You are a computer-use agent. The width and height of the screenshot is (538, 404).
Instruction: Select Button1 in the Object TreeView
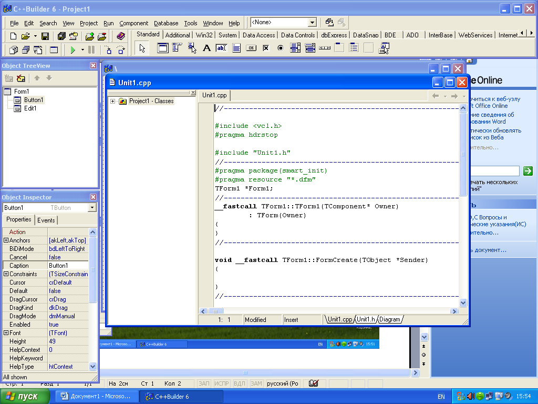pyautogui.click(x=33, y=99)
